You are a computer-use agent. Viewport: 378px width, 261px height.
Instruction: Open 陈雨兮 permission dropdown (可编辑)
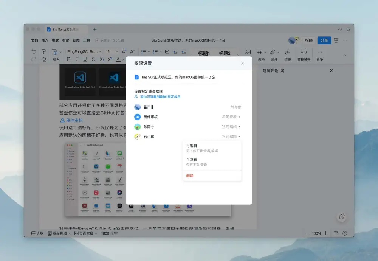(x=231, y=127)
